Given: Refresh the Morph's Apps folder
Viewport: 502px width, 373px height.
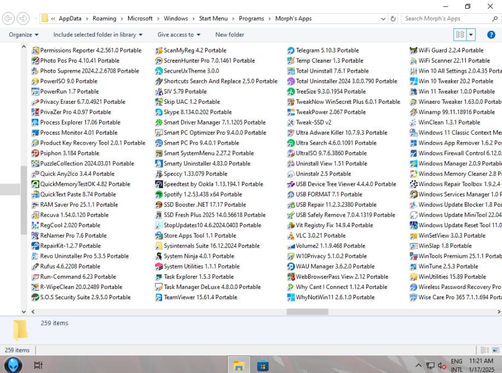Looking at the screenshot, I should [x=393, y=19].
